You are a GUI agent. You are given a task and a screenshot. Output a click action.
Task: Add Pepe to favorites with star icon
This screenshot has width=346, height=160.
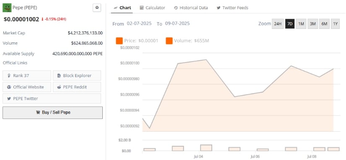[x=97, y=8]
